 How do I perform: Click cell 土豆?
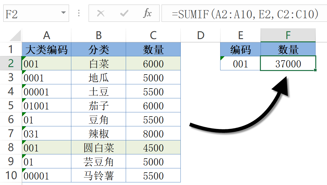point(99,91)
